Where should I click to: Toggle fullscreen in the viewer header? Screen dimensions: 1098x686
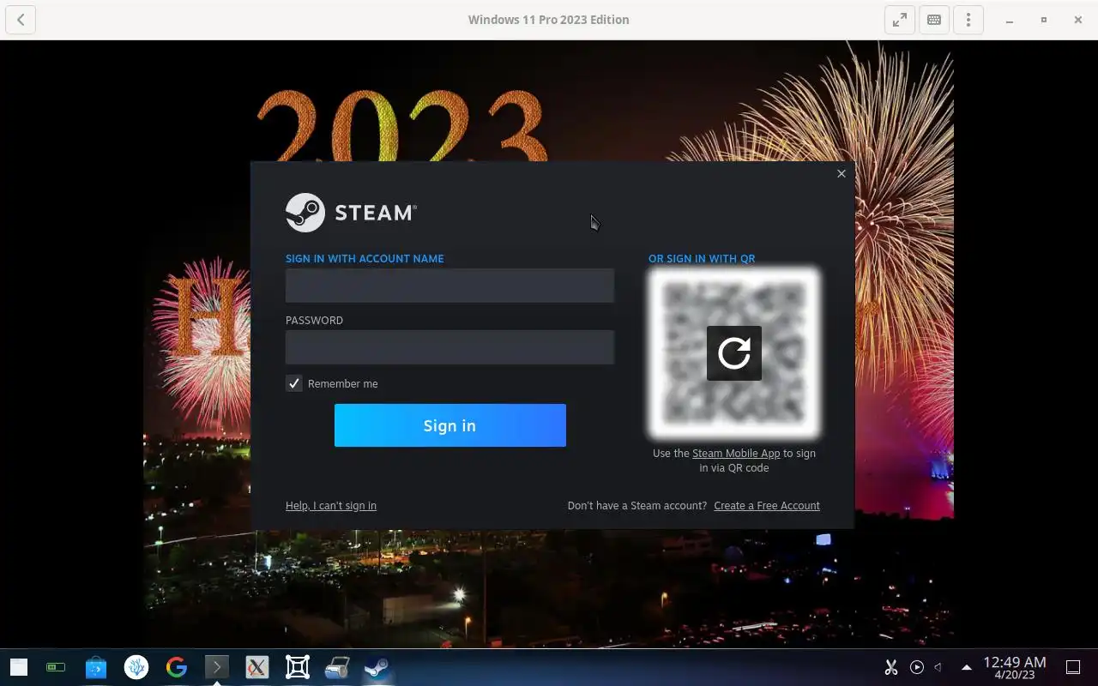tap(900, 20)
